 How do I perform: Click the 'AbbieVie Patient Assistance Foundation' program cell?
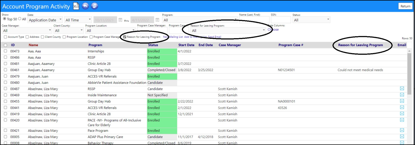117,83
